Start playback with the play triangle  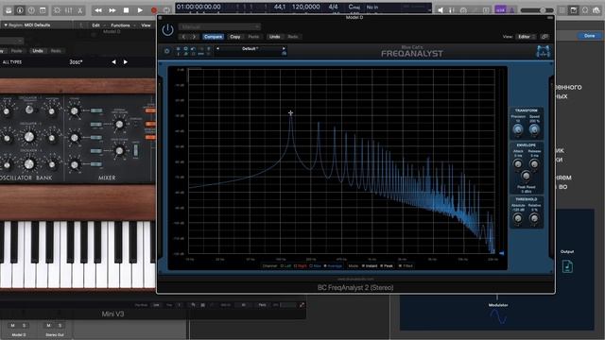[x=140, y=10]
